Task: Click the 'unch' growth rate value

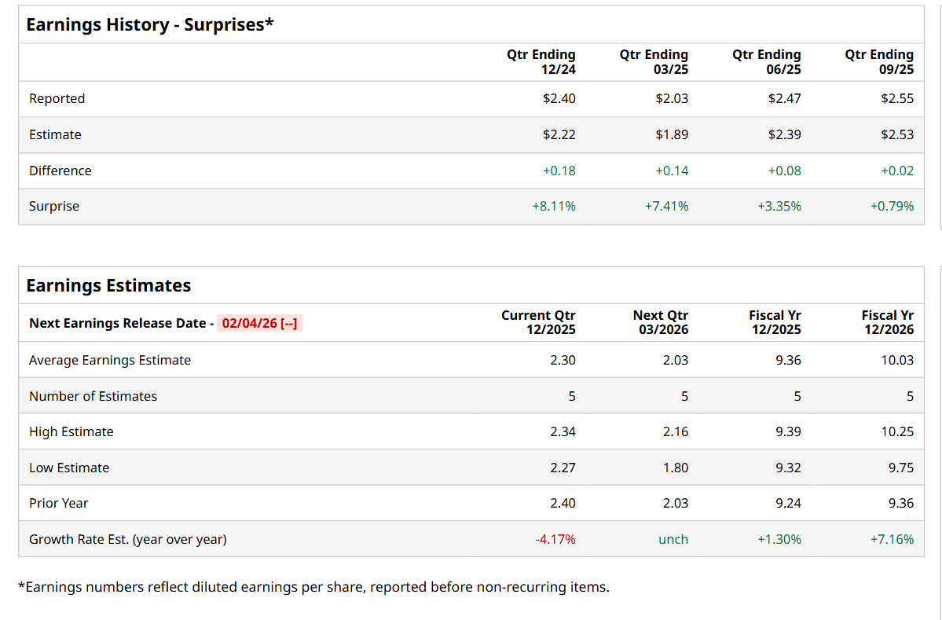Action: [673, 539]
